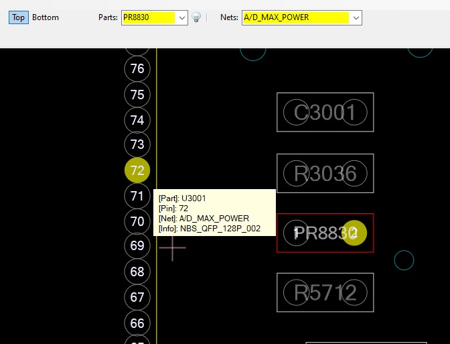Screen dimensions: 450x344
Task: Select pin 76 of U3001
Action: pos(137,69)
